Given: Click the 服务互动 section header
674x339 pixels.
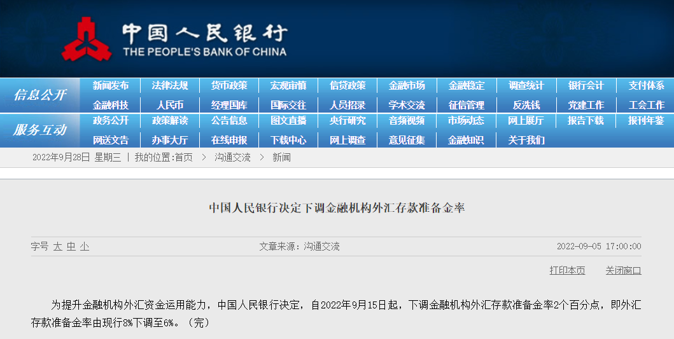Looking at the screenshot, I should coord(40,130).
